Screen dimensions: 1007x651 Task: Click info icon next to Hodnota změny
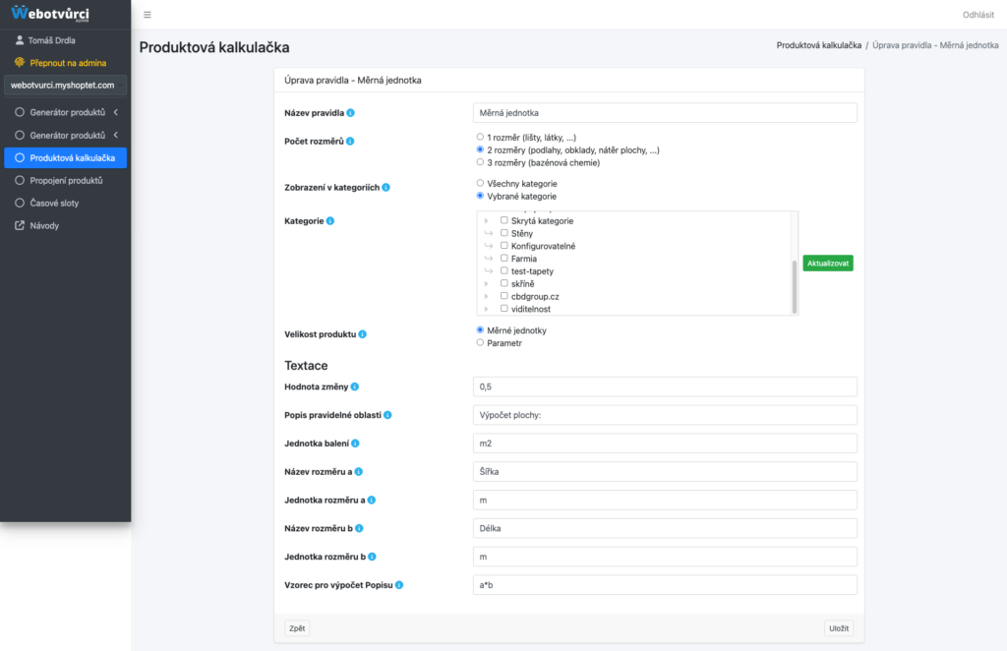click(354, 387)
